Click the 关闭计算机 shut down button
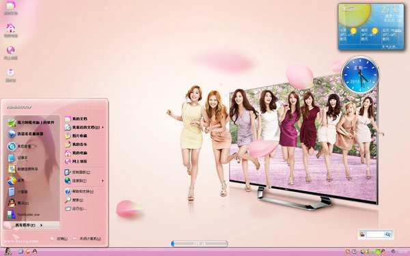410x256 pixels. 87,238
